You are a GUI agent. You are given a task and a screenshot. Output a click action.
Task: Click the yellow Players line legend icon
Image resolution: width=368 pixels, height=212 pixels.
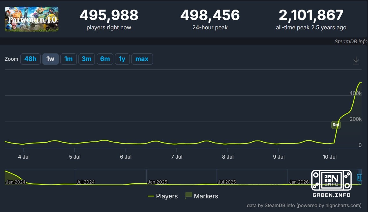pos(151,196)
